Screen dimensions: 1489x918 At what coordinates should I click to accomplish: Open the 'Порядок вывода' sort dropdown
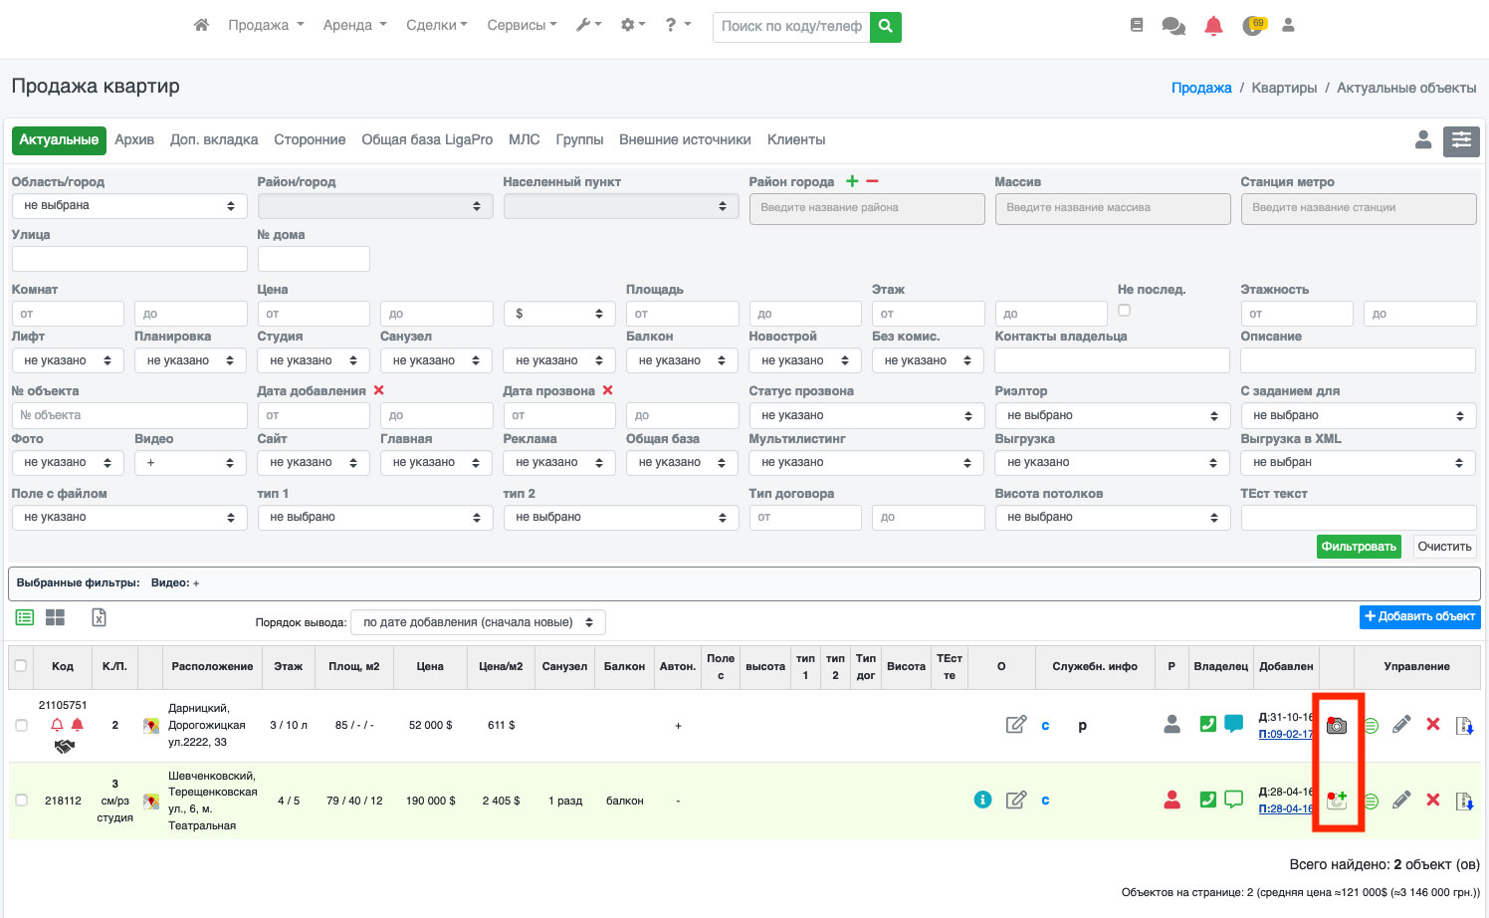coord(478,622)
